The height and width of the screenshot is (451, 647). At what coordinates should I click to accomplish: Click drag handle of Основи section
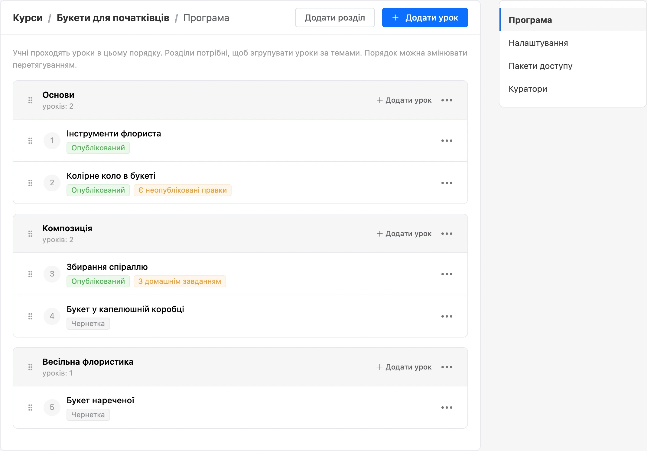[30, 100]
